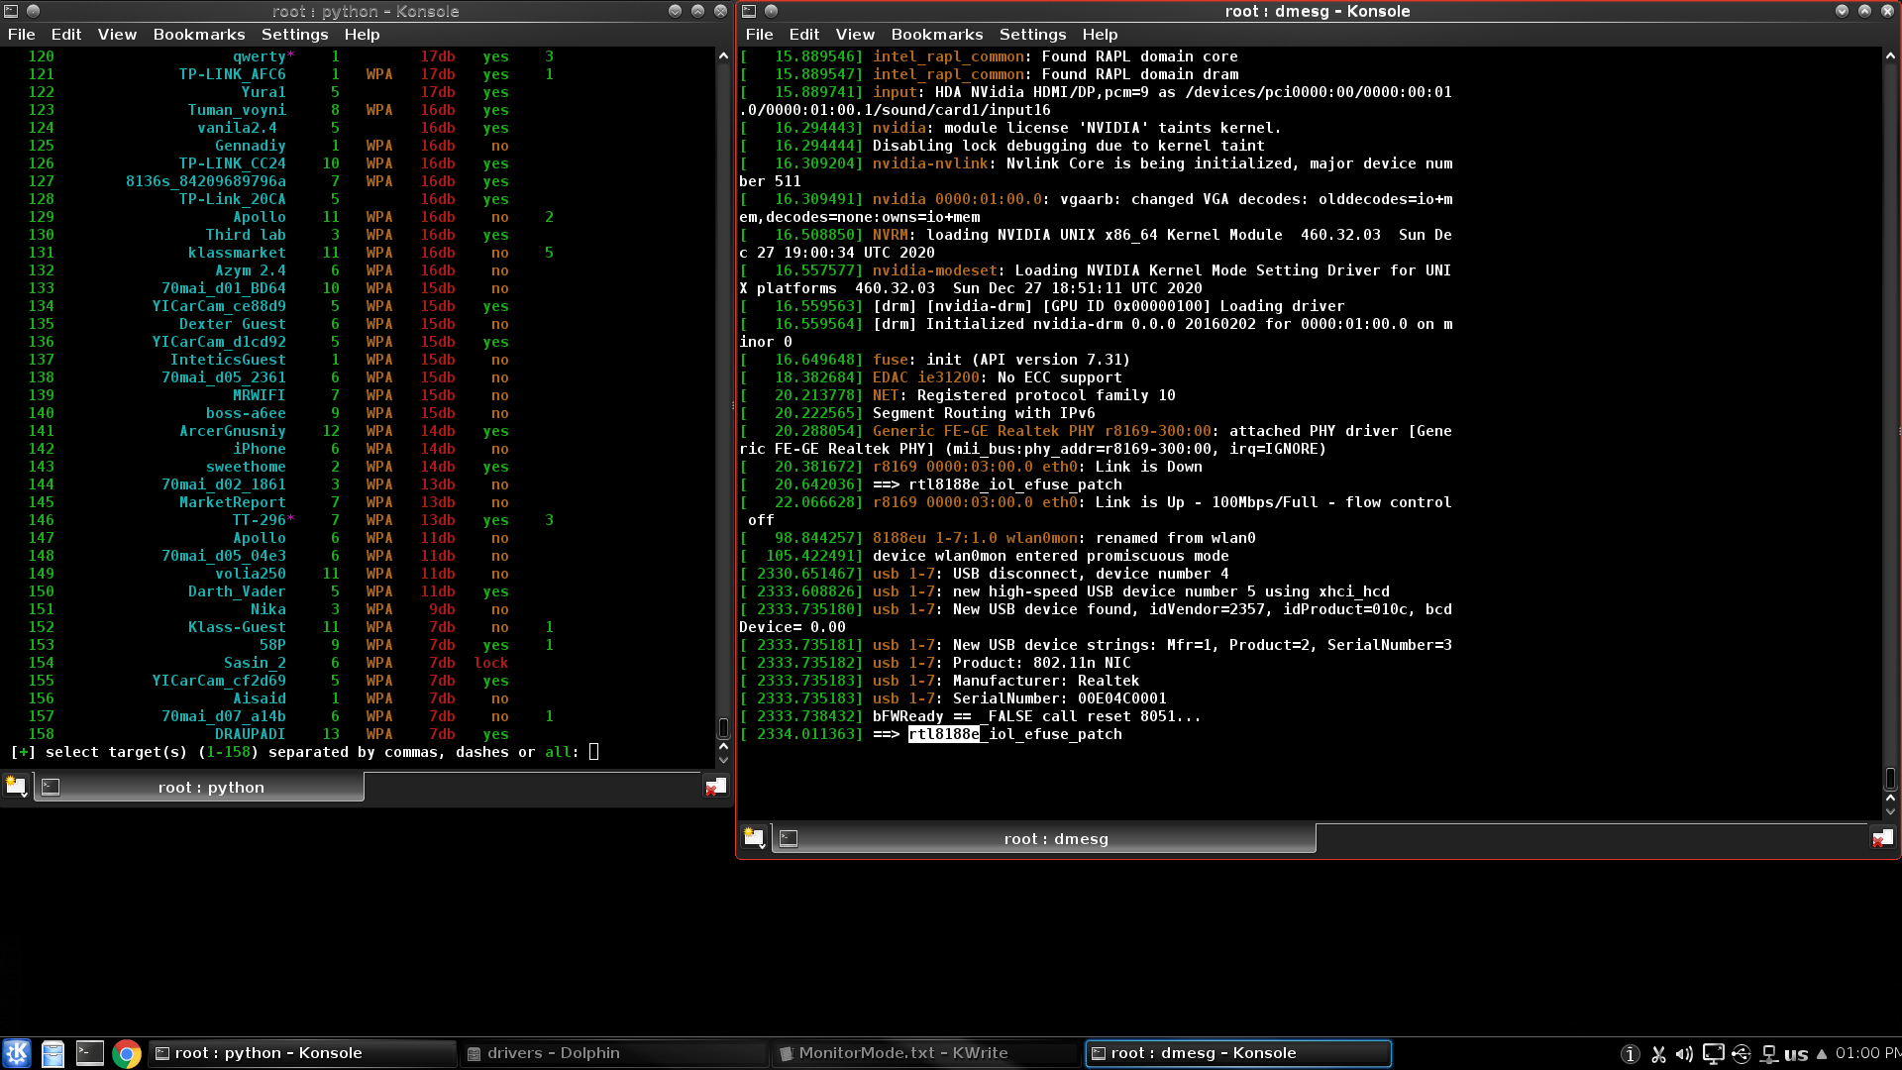Switch to MonitorMode.txt - KWrite taskbar entry
1902x1070 pixels.
(902, 1053)
